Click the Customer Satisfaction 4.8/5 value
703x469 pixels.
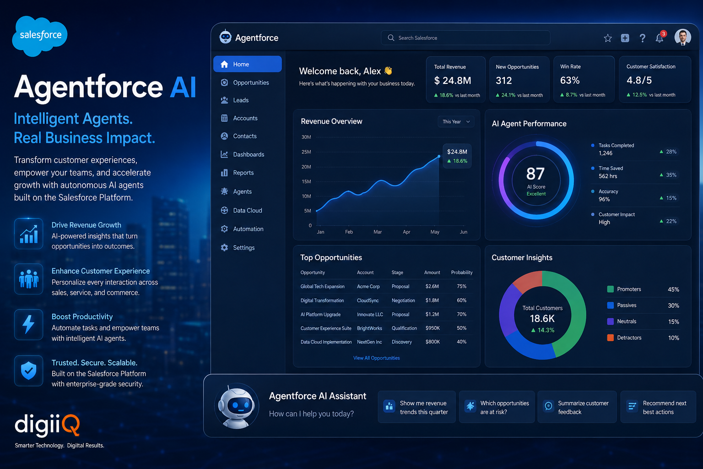click(639, 80)
